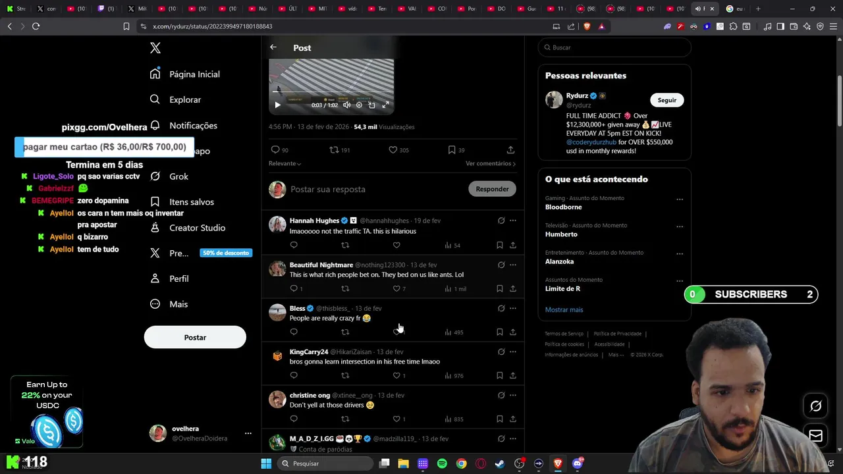
Task: Open account menu dots beside ovelhera
Action: coord(248,433)
